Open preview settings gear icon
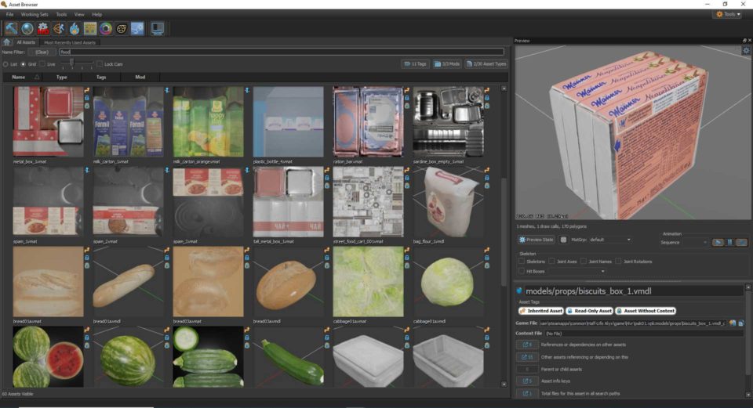Image resolution: width=753 pixels, height=408 pixels. click(x=746, y=50)
